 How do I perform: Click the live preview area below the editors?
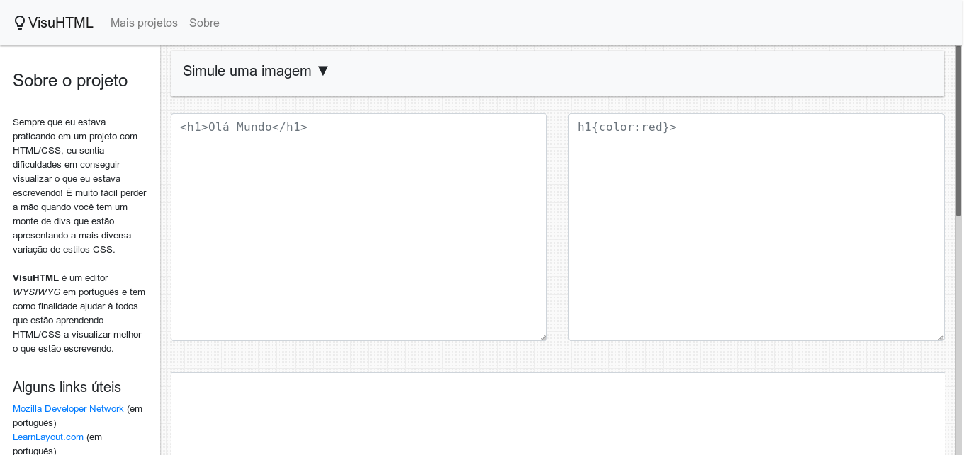coord(557,414)
